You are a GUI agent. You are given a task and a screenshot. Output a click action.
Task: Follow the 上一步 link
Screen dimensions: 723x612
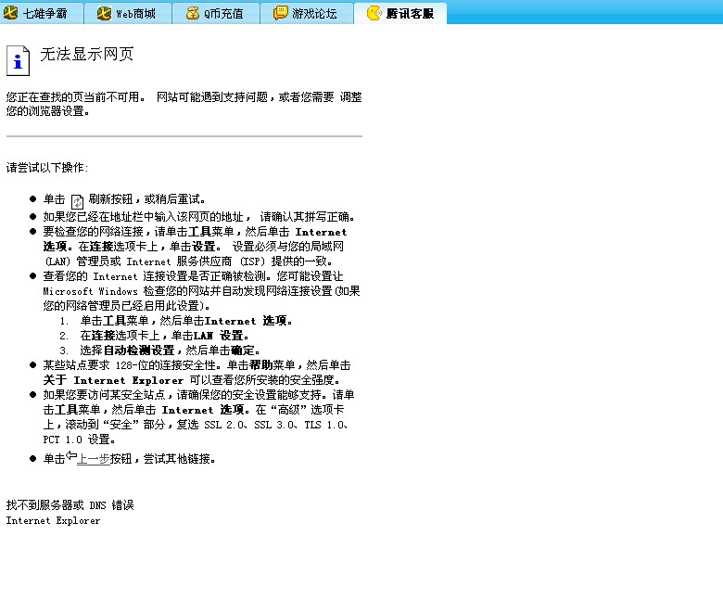(x=93, y=459)
